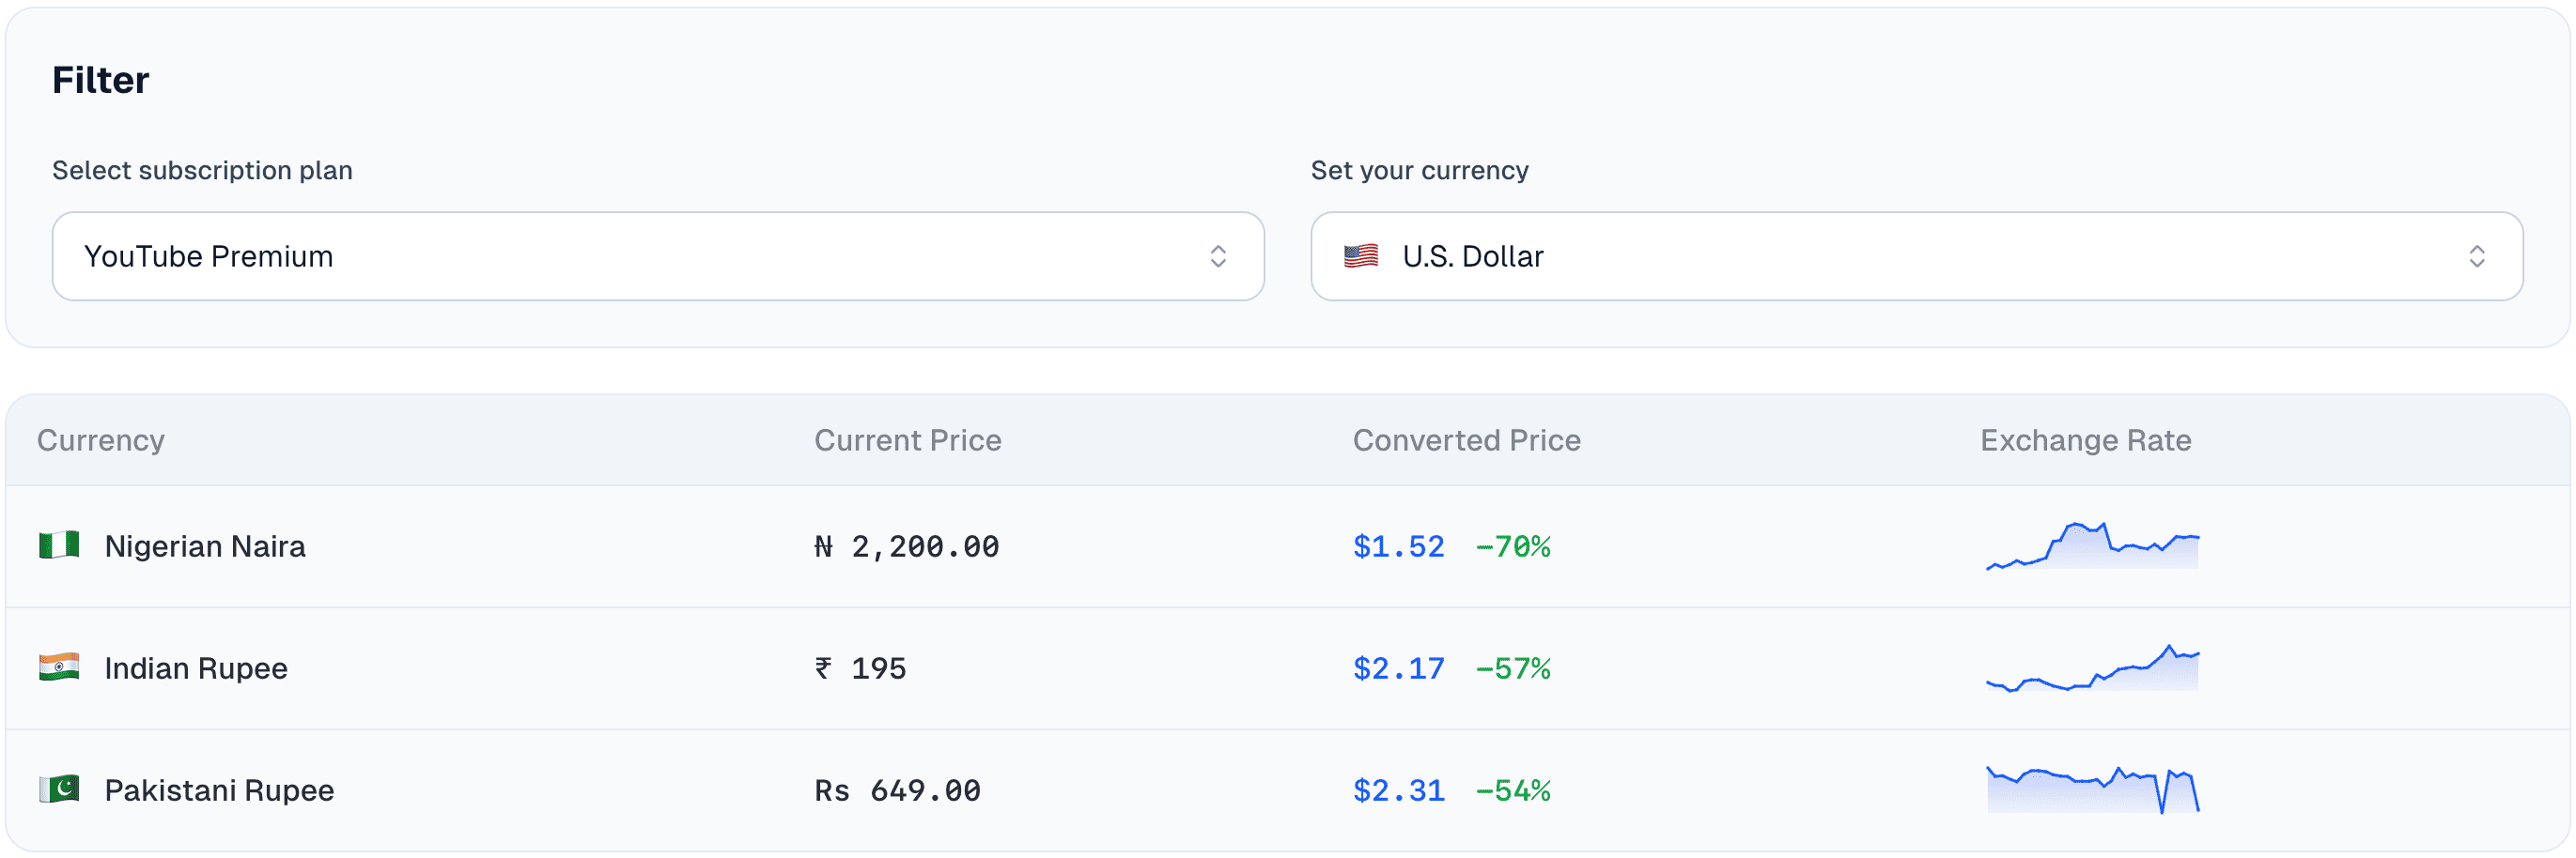This screenshot has width=2576, height=858.
Task: Click the Nigerian Naira exchange rate sparkline chart
Action: tap(2090, 546)
